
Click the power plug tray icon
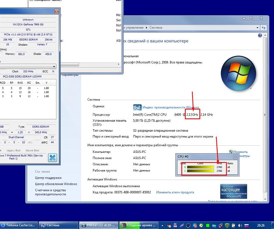[234, 225]
